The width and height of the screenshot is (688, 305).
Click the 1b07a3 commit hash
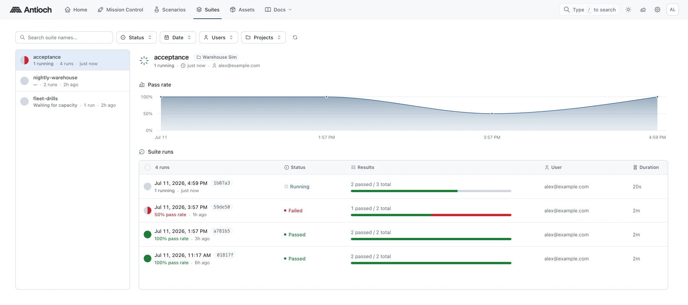tap(222, 183)
